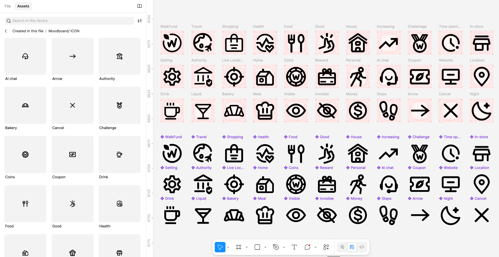Click the Coupon icon in top grid
Viewport: 499px width, 257px height.
(x=420, y=77)
